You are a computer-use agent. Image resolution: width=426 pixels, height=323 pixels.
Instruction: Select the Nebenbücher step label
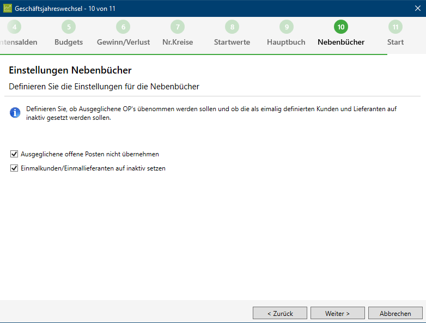pos(341,42)
